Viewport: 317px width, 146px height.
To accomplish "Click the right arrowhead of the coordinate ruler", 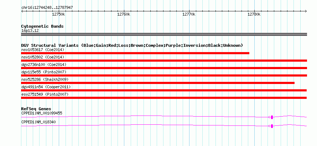I will [x=306, y=11].
